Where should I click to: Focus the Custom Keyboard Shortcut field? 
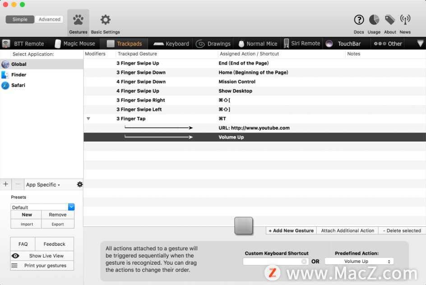[x=275, y=262]
